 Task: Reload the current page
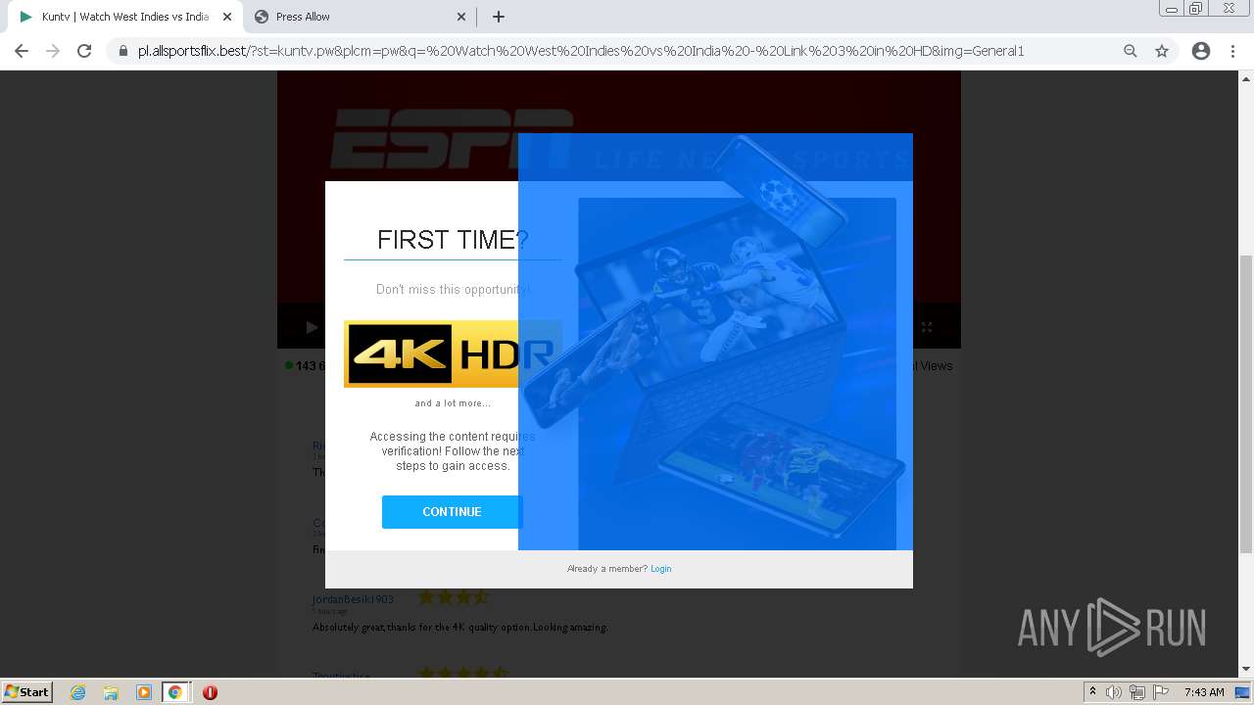[x=84, y=51]
